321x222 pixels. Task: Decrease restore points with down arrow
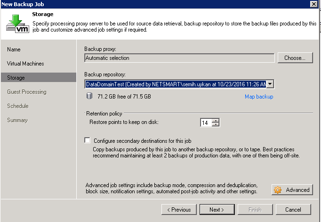[x=216, y=125]
